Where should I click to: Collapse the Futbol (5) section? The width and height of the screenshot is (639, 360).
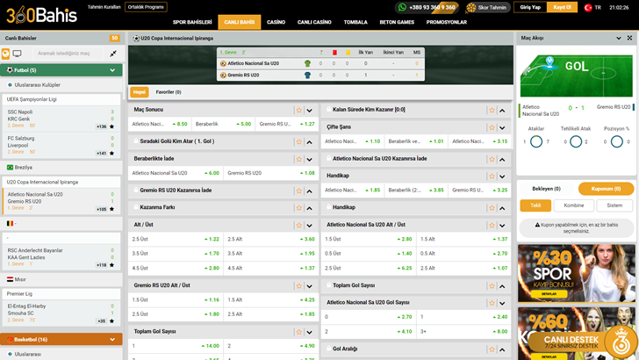(112, 70)
